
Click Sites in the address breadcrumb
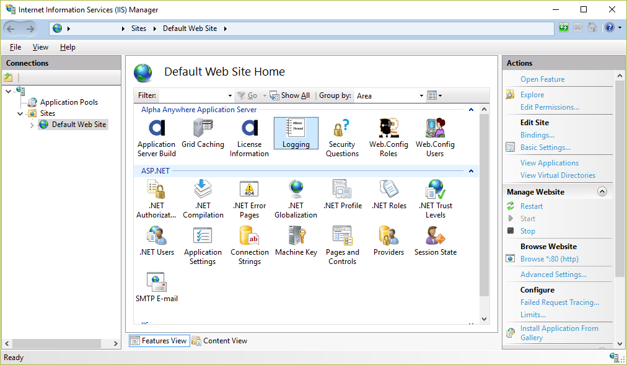(139, 29)
